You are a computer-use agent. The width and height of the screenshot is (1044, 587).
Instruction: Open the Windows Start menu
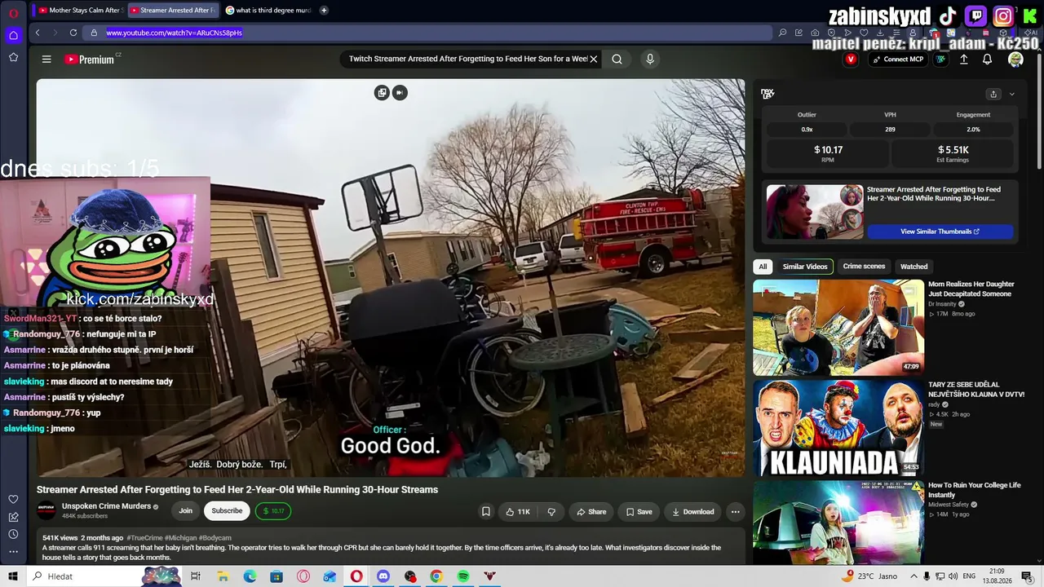tap(13, 576)
